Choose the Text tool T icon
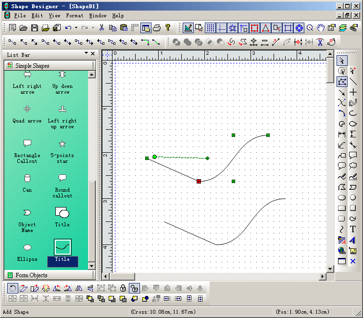 coord(353,229)
